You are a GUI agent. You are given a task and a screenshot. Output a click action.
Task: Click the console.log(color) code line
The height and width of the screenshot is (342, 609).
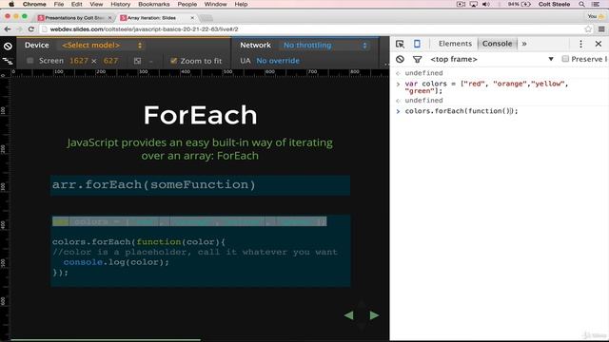pyautogui.click(x=116, y=262)
